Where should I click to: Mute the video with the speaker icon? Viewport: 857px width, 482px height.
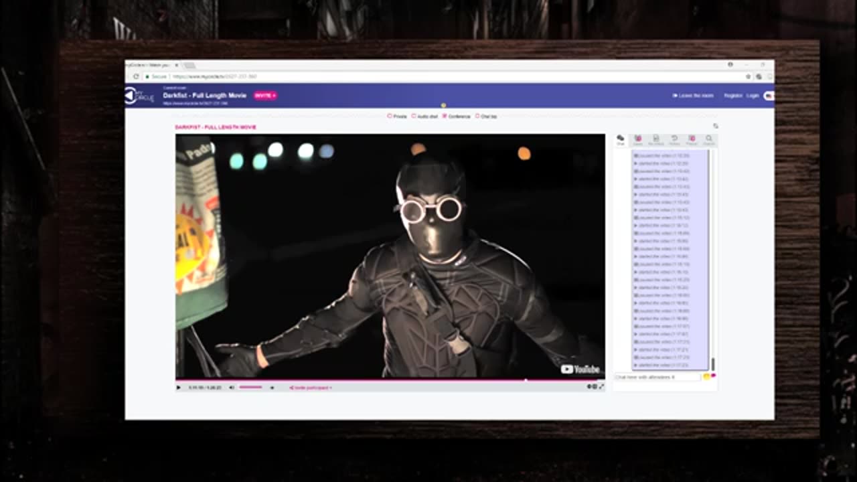coord(232,387)
